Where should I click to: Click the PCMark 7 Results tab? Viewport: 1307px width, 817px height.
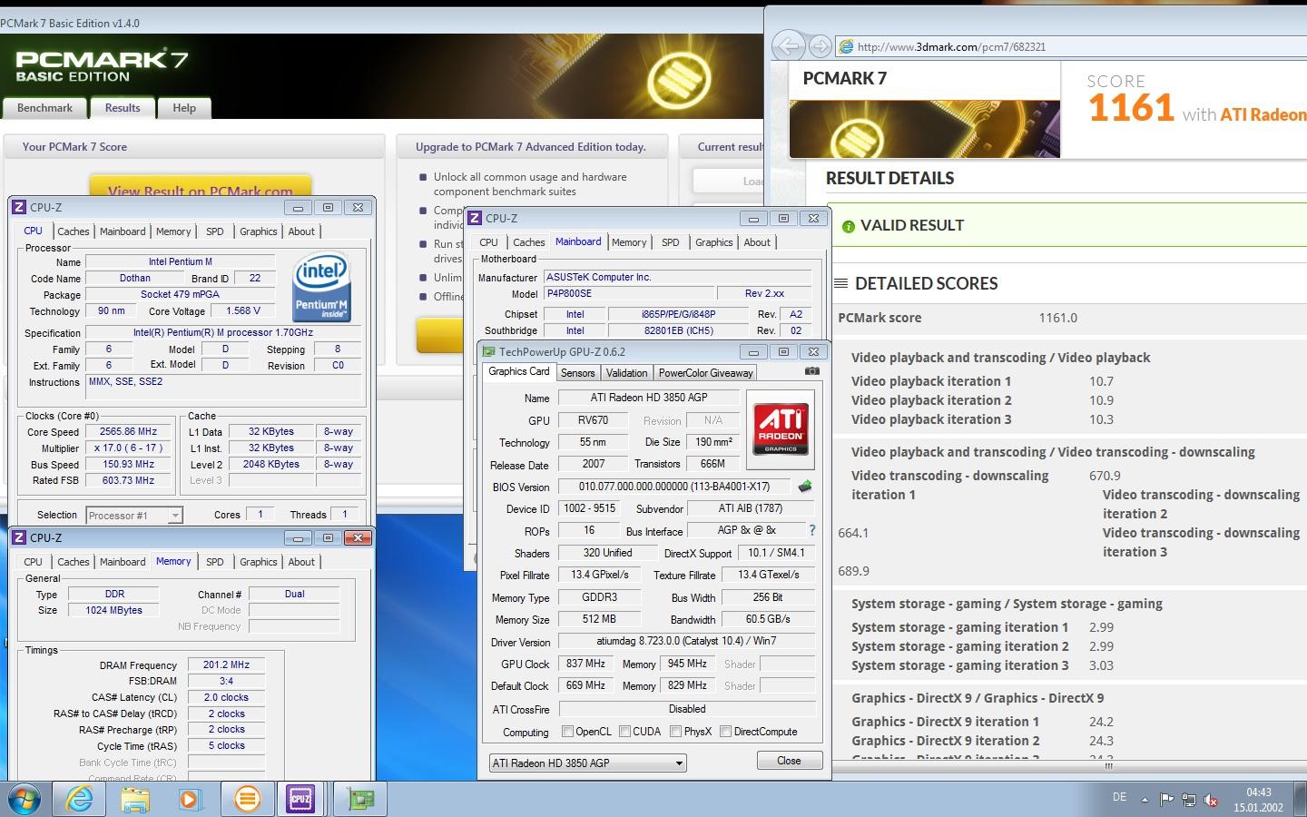pyautogui.click(x=123, y=107)
